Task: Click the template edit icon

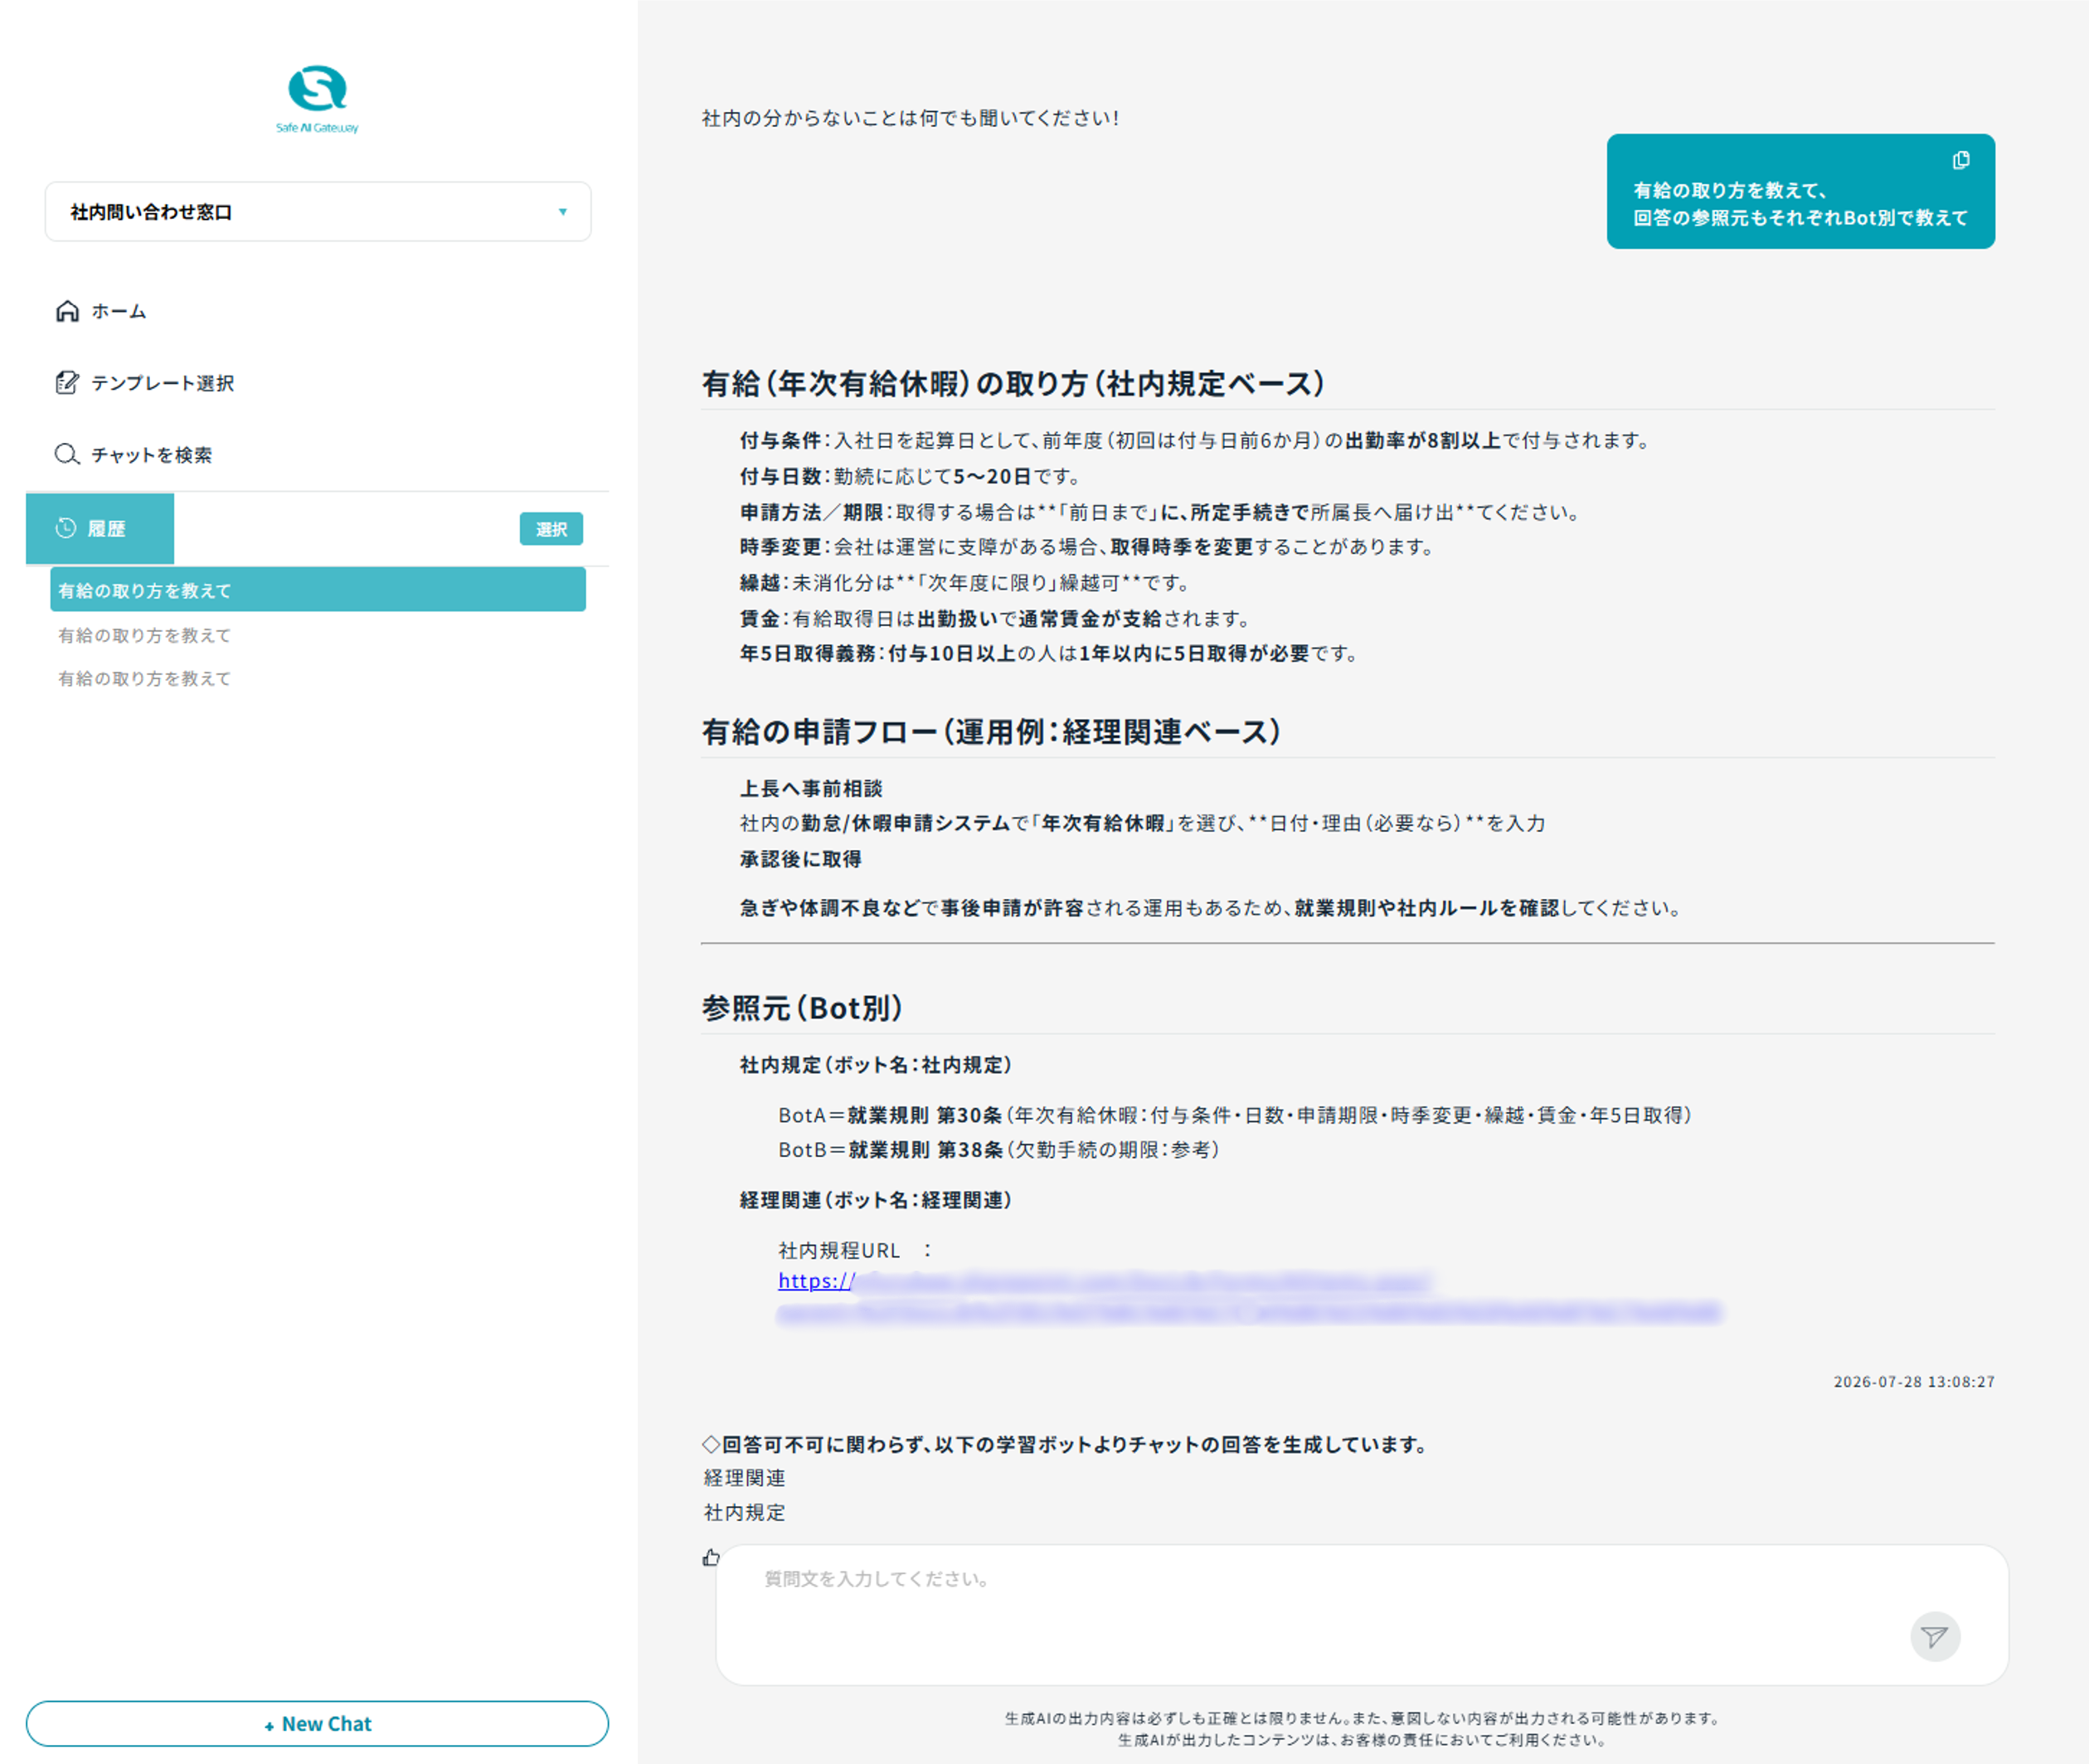Action: 67,383
